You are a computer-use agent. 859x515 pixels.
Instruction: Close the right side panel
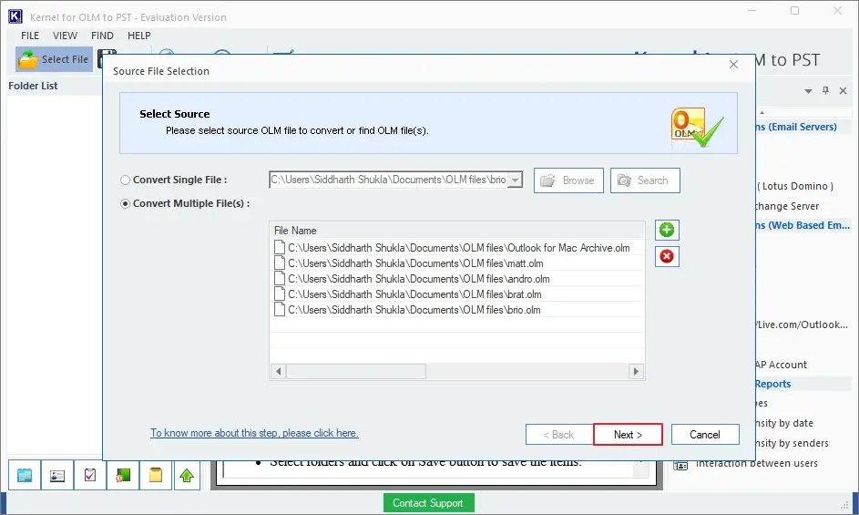click(844, 90)
